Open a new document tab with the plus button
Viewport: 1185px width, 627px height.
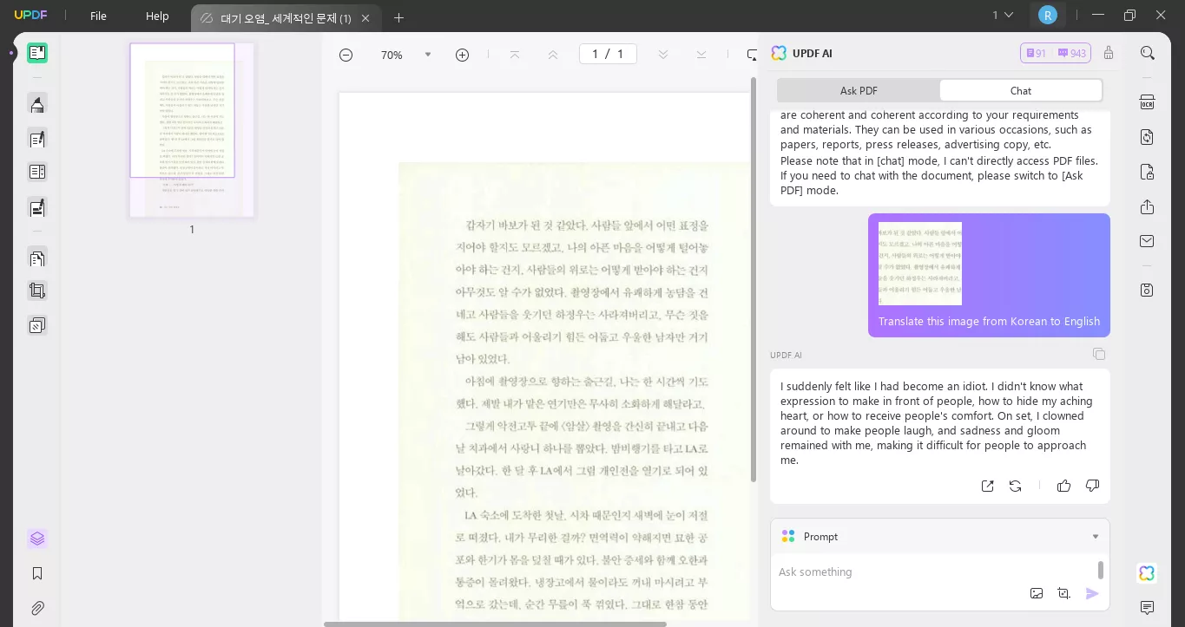(398, 17)
